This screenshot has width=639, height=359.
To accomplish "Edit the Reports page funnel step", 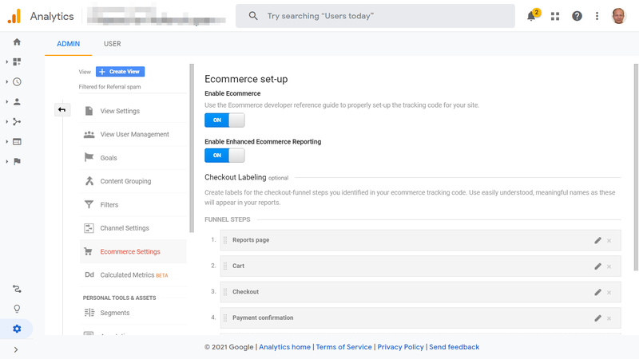I will [597, 241].
